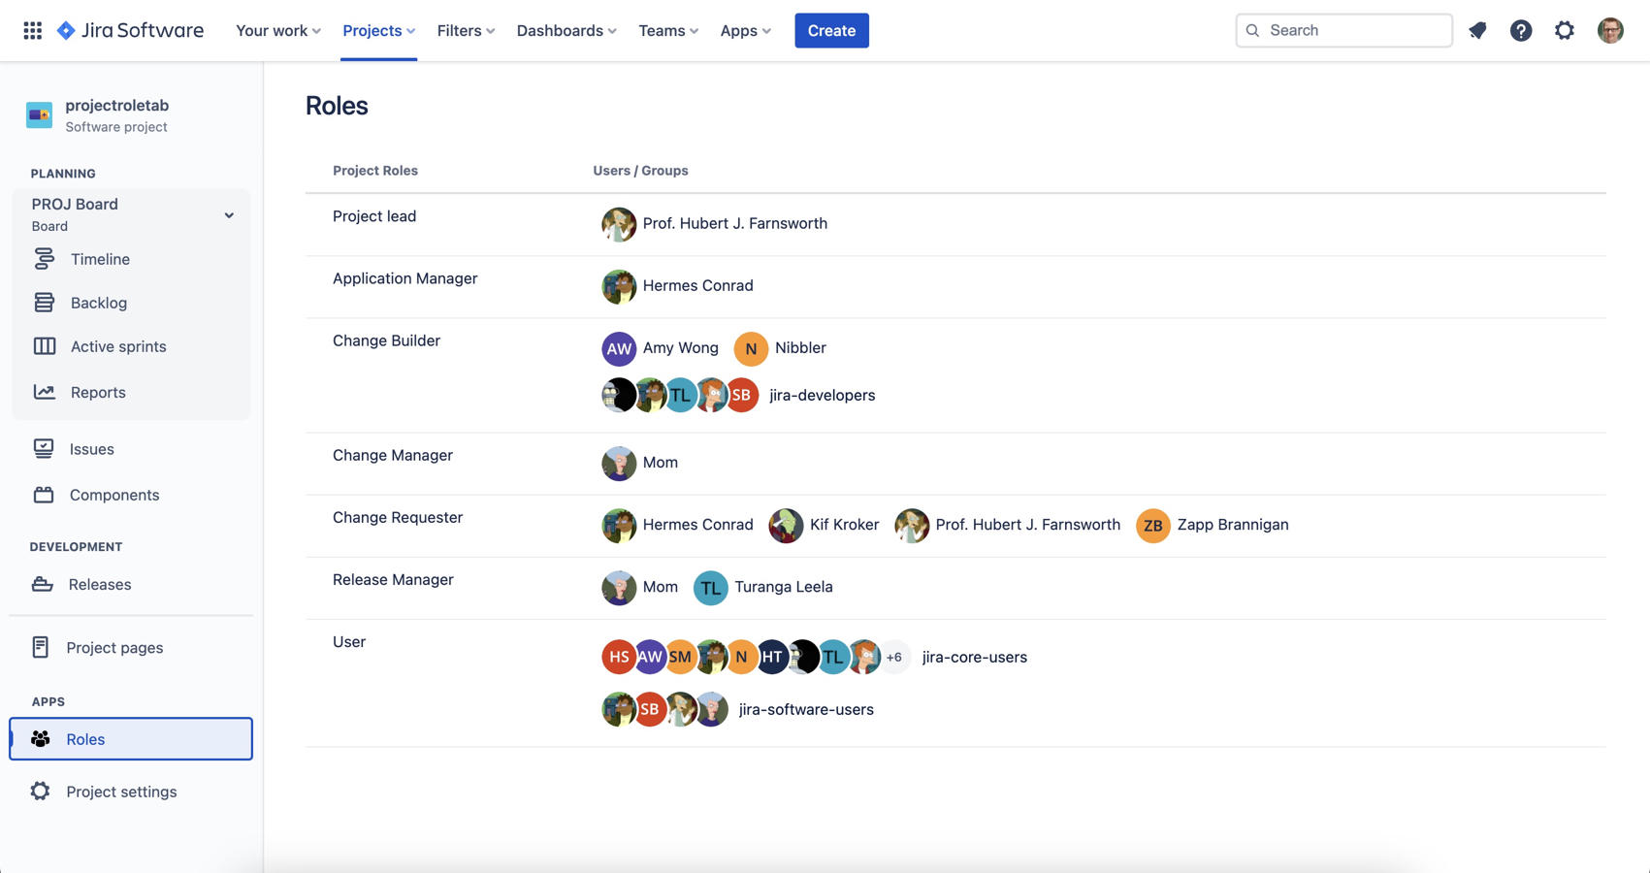Screen dimensions: 1650x873
Task: Click the projectroletab project avatar icon
Action: (x=39, y=114)
